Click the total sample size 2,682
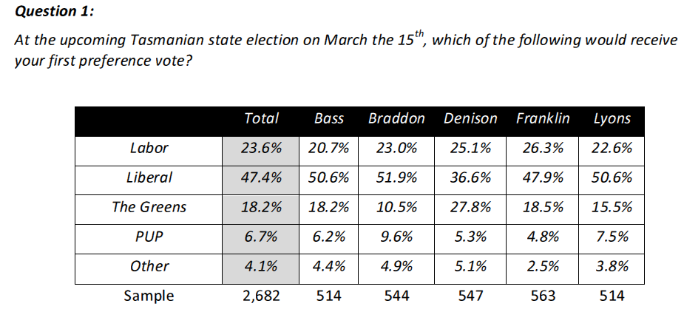Screen dimensions: 684x312 click(261, 296)
